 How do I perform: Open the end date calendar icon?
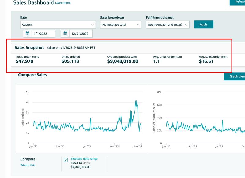(65, 34)
